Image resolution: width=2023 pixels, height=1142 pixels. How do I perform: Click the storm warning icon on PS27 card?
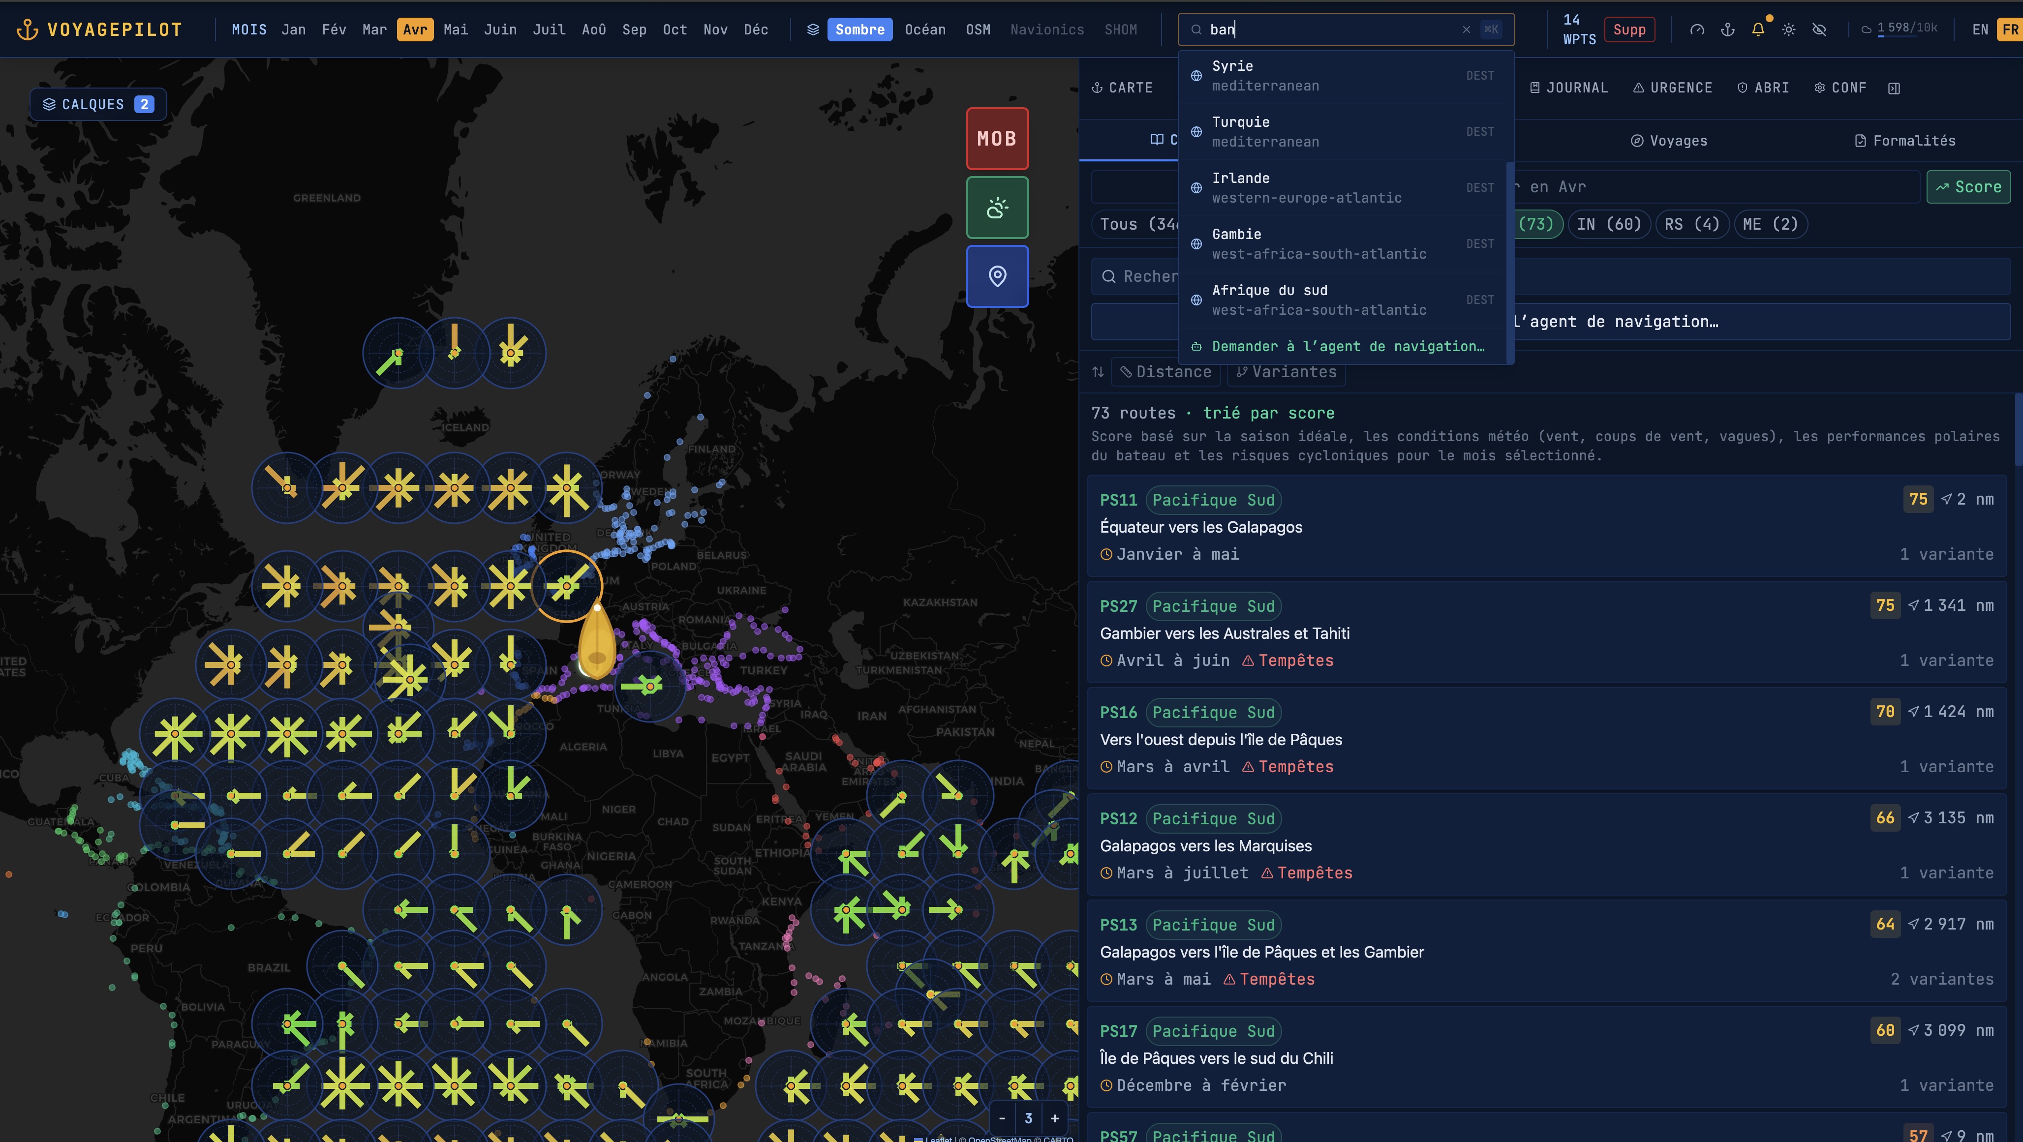[1248, 661]
